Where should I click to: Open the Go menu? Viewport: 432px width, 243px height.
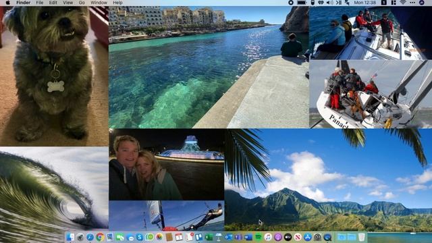click(82, 3)
